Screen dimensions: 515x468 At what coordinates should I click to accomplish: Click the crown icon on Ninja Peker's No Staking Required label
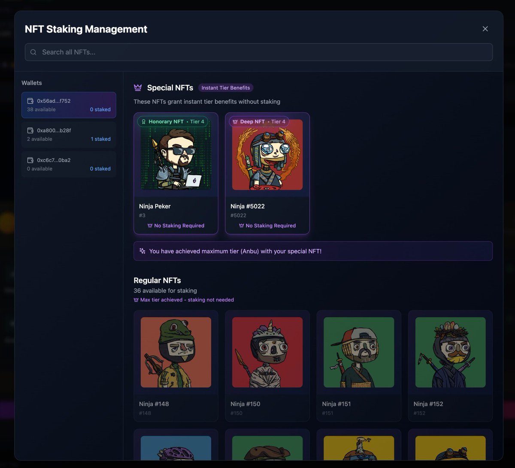(150, 225)
